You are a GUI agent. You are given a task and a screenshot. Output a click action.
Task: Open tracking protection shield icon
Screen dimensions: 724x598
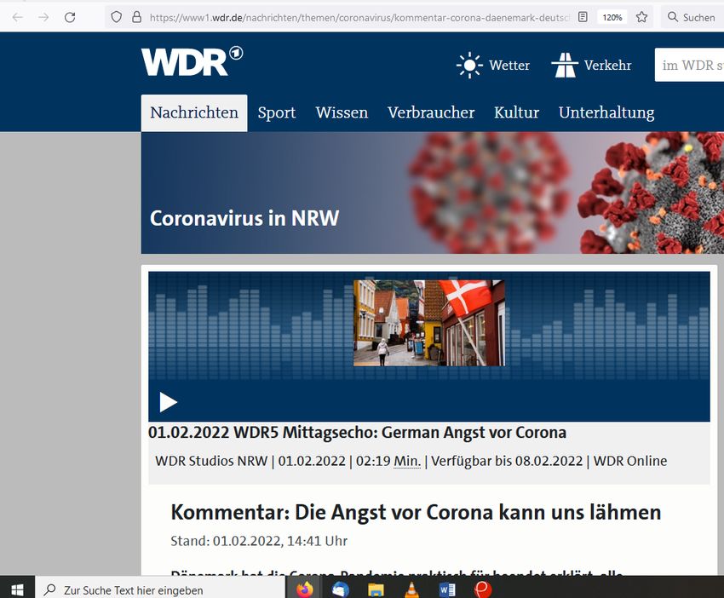[117, 17]
